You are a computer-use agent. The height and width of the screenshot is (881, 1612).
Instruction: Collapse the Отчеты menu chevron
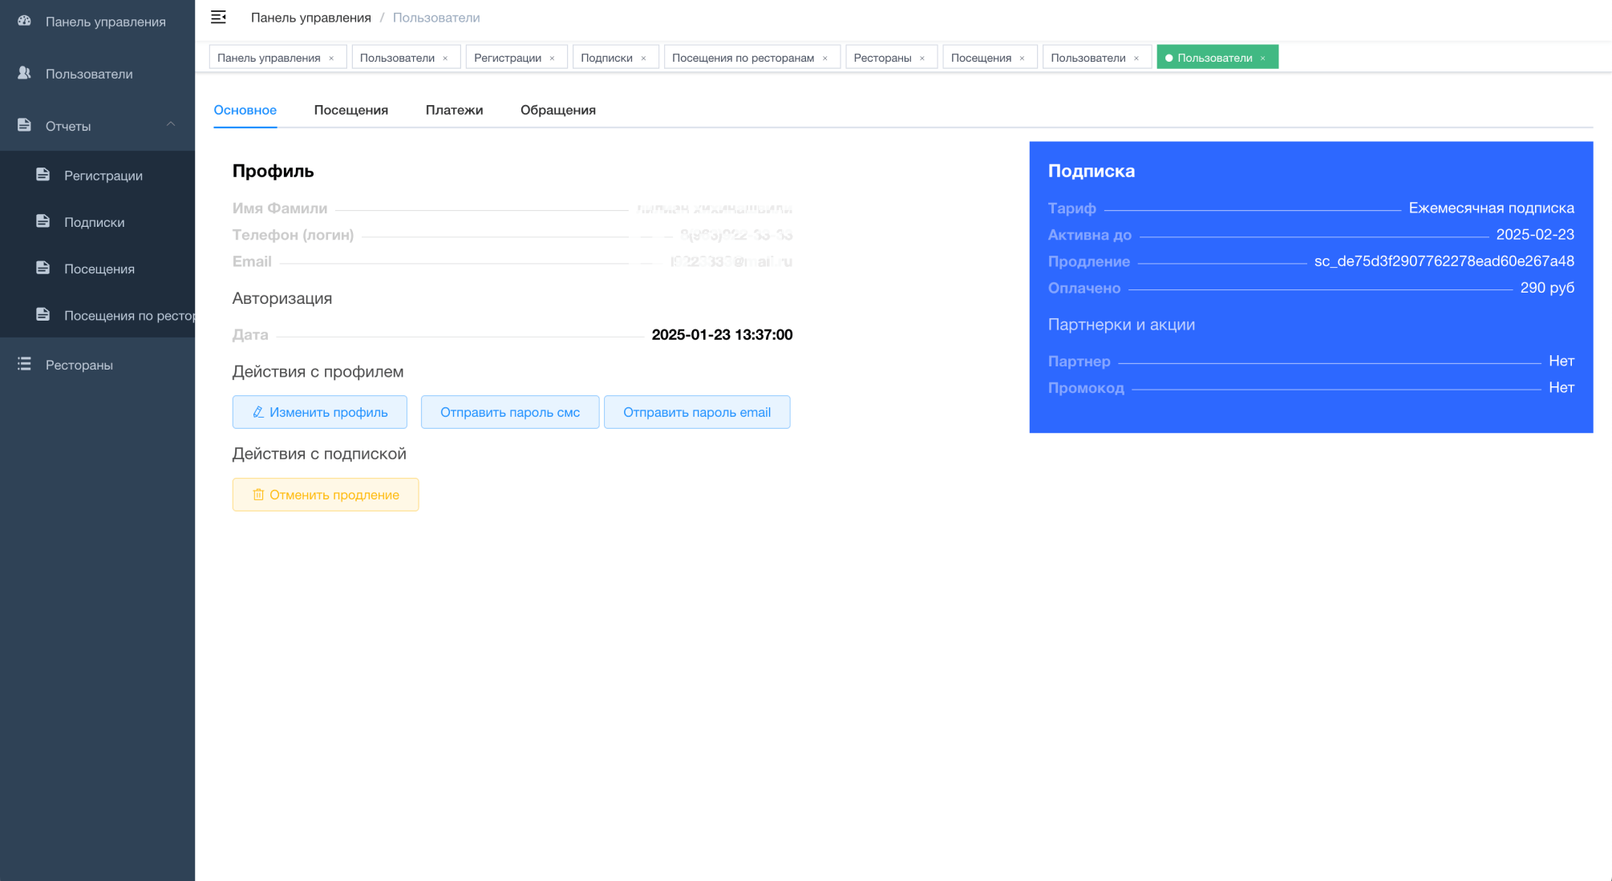pos(171,124)
